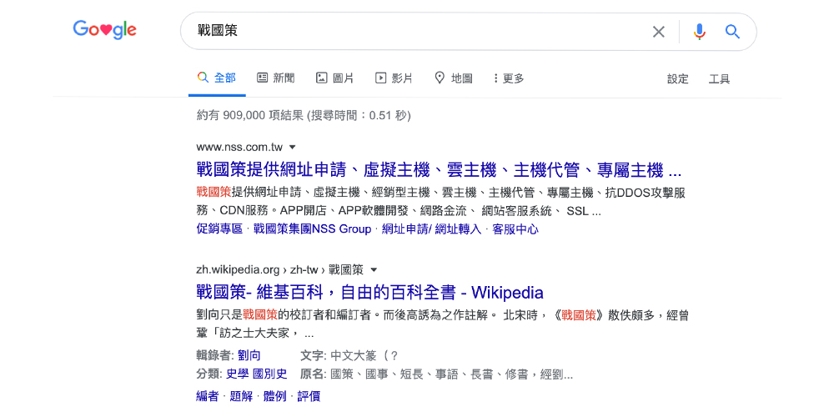Clear the search box with the X icon
Screen dimensions: 834x417
pos(659,32)
